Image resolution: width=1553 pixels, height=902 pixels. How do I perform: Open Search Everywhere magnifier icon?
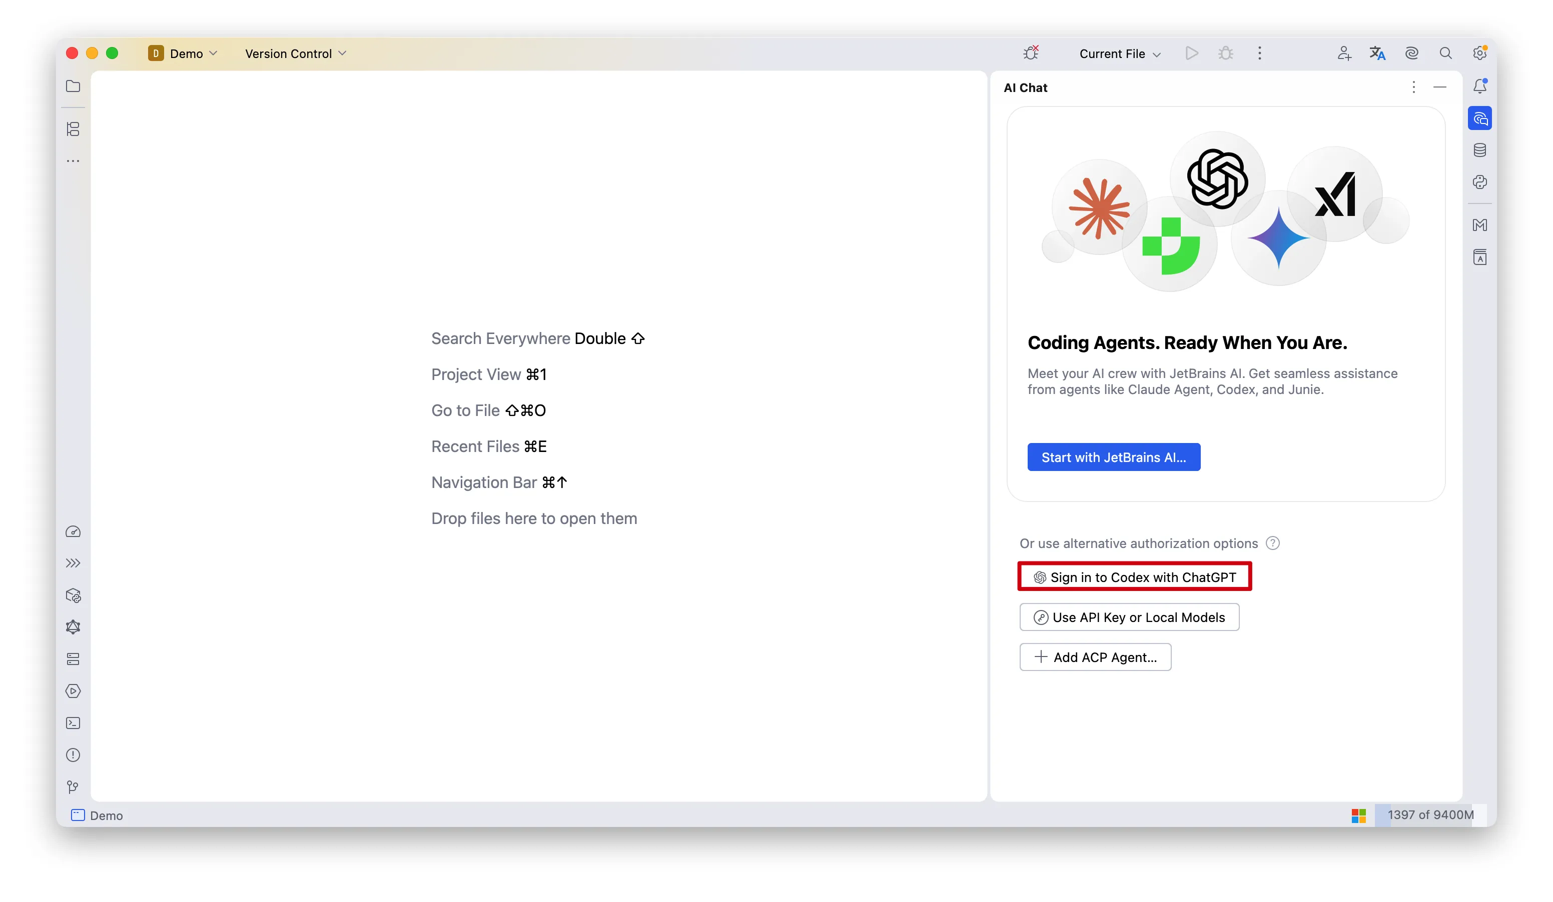tap(1446, 53)
